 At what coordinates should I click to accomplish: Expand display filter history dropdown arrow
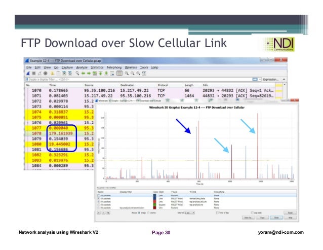tap(260, 79)
